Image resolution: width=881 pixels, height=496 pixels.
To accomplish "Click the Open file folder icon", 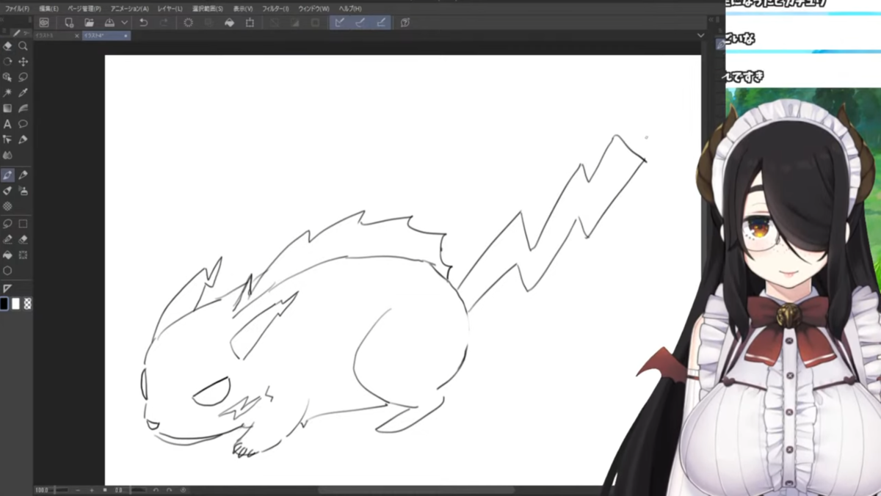I will click(89, 23).
